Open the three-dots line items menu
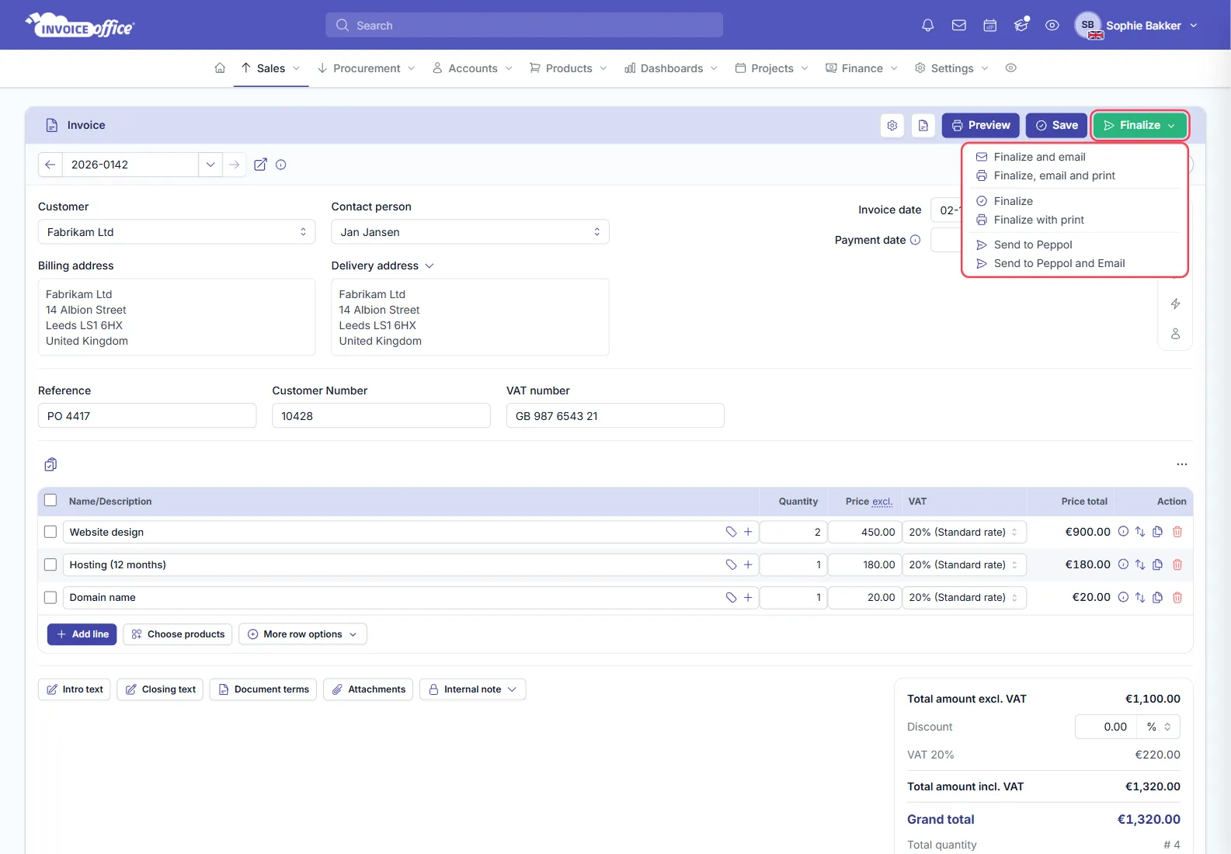This screenshot has height=854, width=1231. click(1182, 464)
